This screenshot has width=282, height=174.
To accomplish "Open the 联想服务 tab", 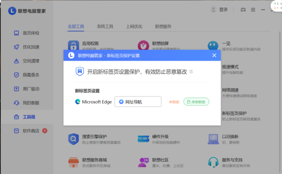I will (x=163, y=27).
